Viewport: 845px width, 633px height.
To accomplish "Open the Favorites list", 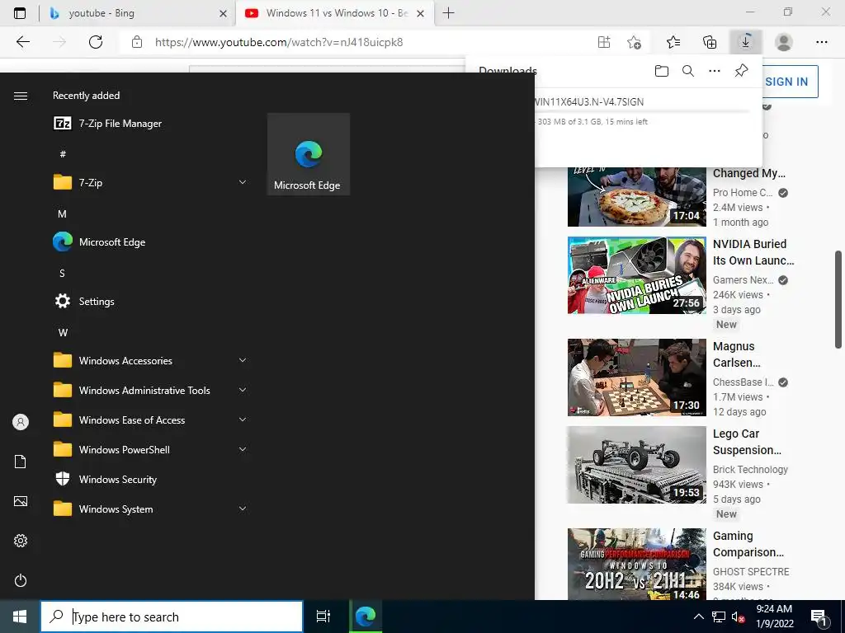I will coord(673,42).
